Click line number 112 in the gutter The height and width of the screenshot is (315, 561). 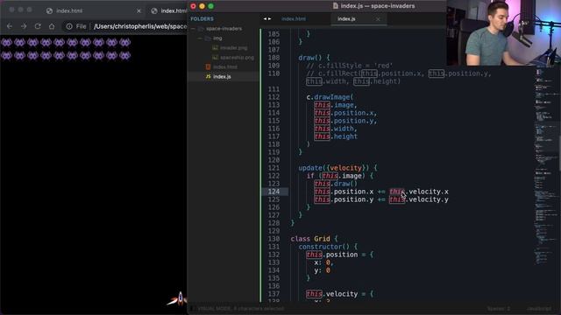click(x=273, y=97)
